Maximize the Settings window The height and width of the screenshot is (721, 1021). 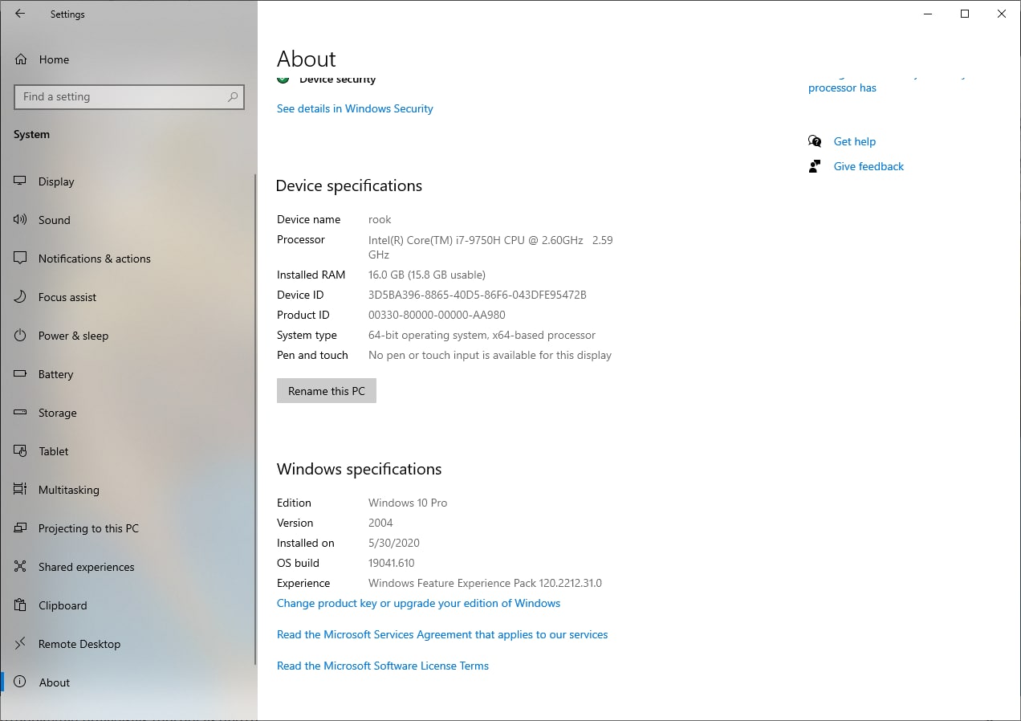pos(965,14)
